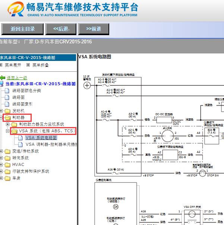Open the 线路图索引 document

point(22,104)
